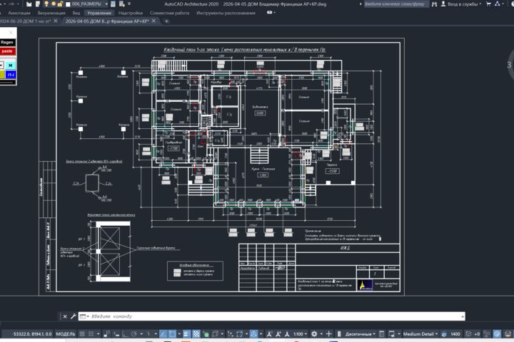The width and height of the screenshot is (514, 342).
Task: Click the search keyword input field
Action: tap(395, 4)
